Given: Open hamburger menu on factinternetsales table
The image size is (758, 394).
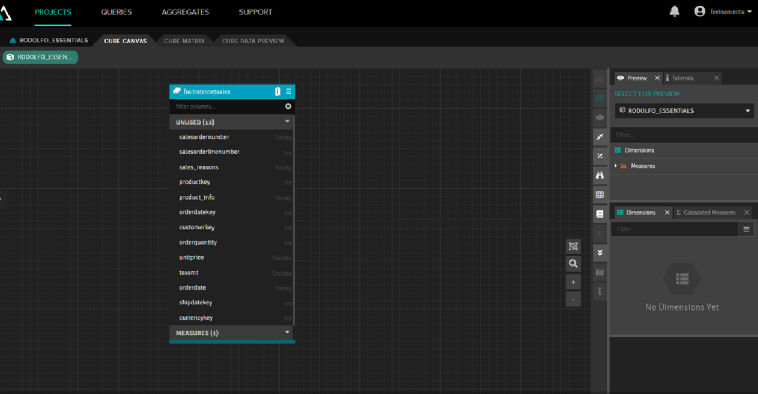Looking at the screenshot, I should point(289,91).
